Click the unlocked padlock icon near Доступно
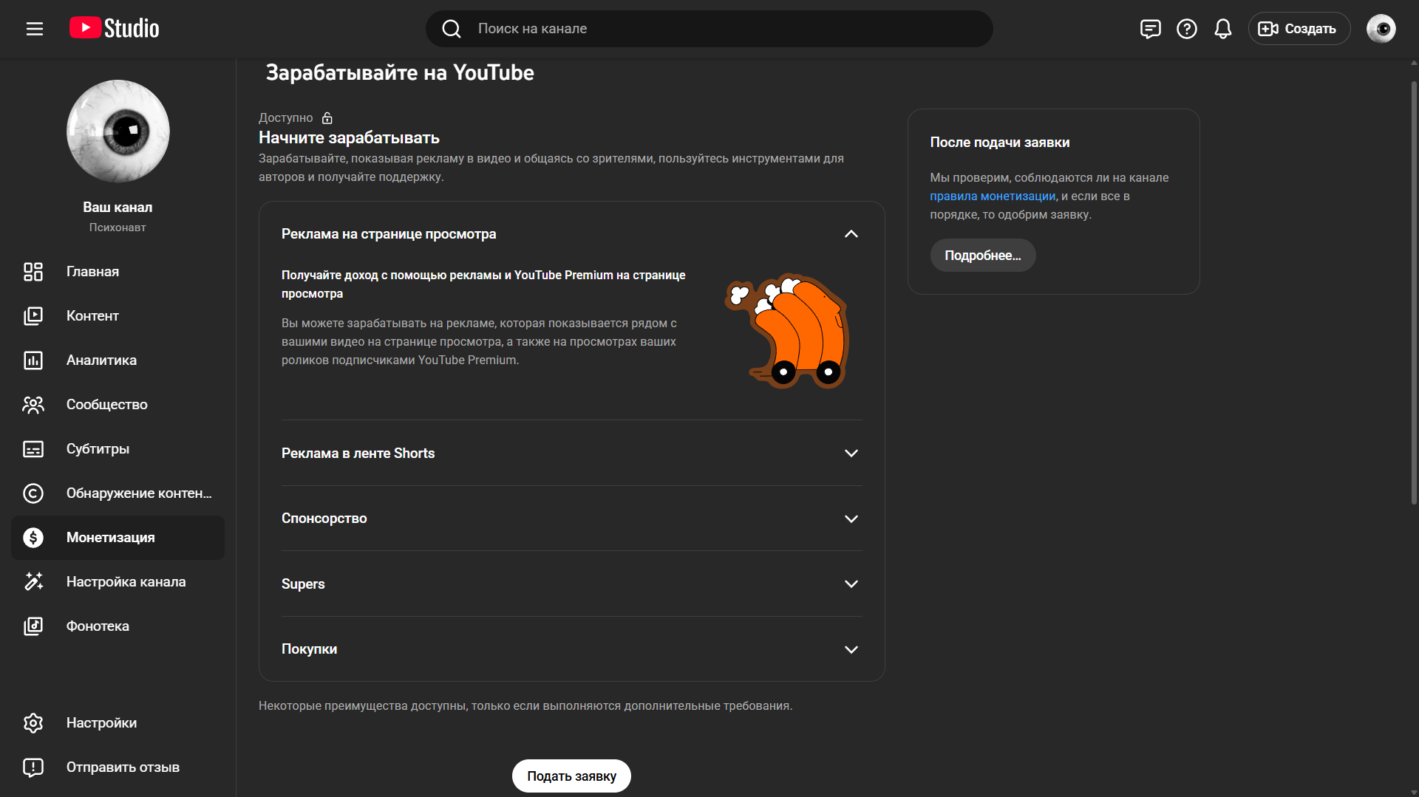Viewport: 1419px width, 797px height. tap(327, 117)
